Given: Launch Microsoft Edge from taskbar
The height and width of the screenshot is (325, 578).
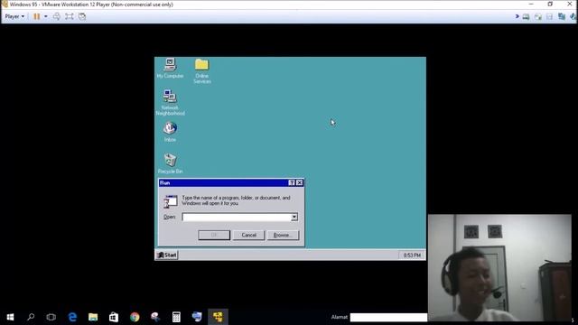Looking at the screenshot, I should click(72, 317).
